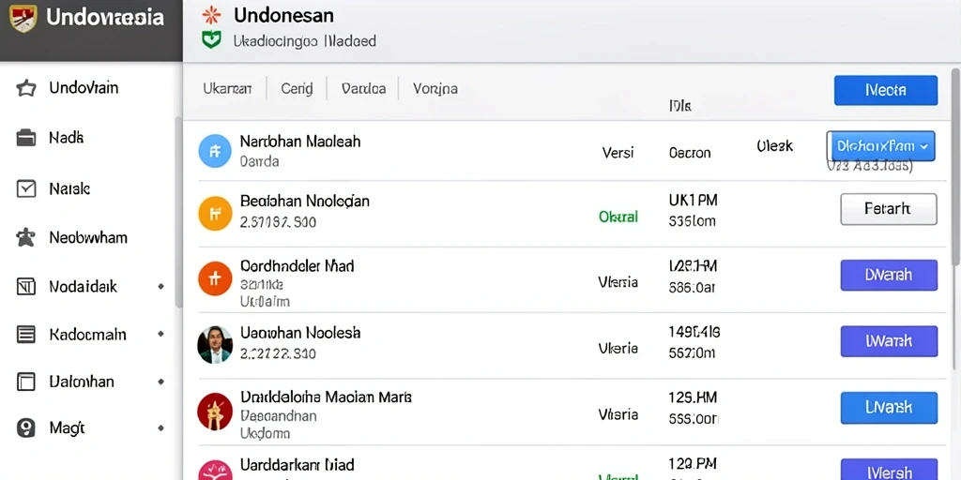Click the Neobwvham sidebar icon
Viewport: 961px width, 480px height.
pos(25,237)
